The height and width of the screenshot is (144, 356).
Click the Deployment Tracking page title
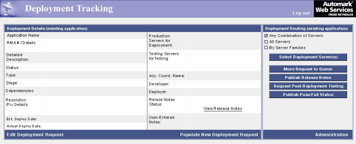(69, 9)
